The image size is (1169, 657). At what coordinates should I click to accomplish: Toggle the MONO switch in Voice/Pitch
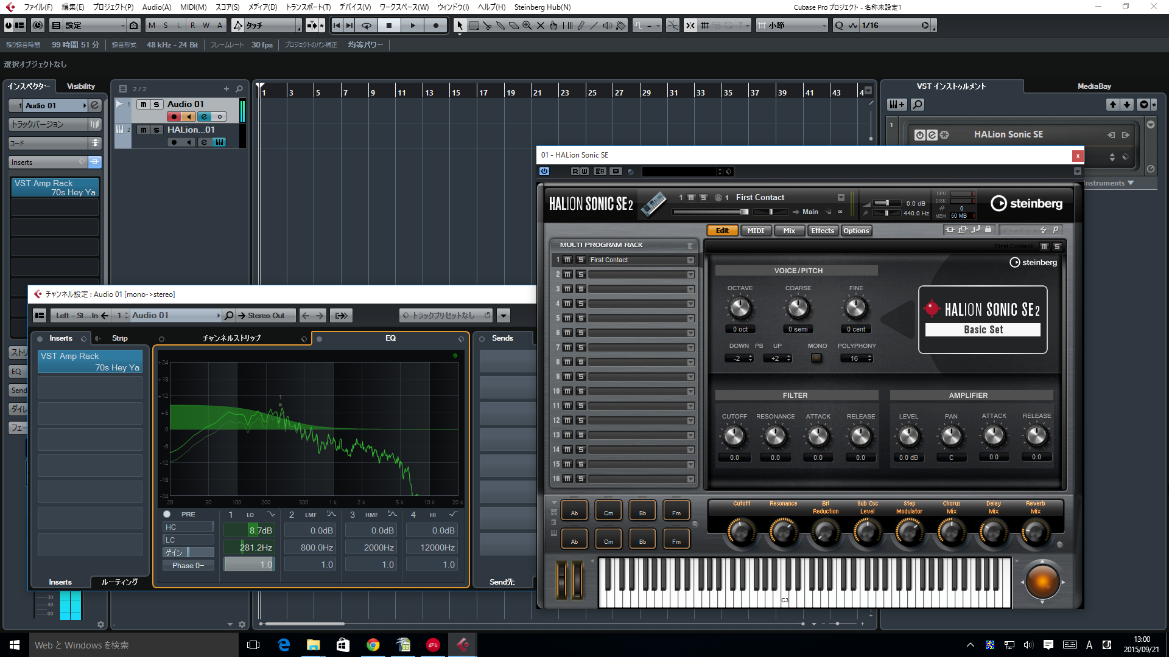click(816, 358)
